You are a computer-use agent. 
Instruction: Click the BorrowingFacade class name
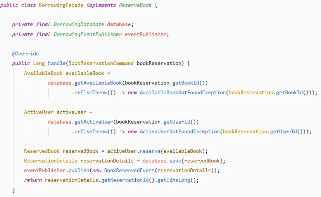coord(61,5)
